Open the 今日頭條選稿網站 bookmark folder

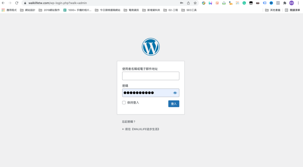tap(108, 10)
